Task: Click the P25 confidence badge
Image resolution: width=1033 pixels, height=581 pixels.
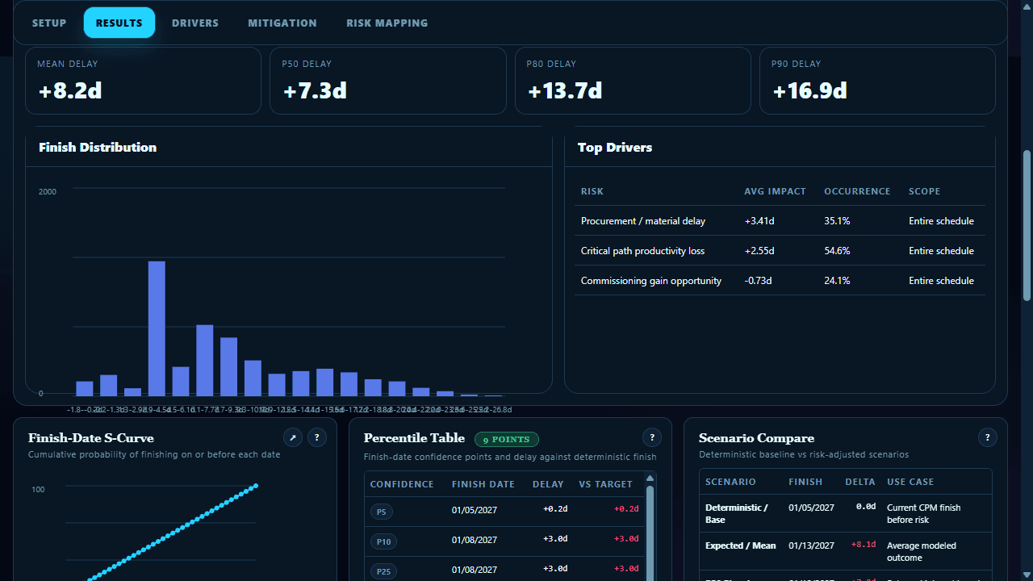Action: click(x=383, y=572)
